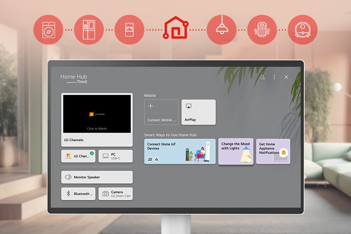Select the refrigerator appliance icon
Screen dimensions: 351x234
pos(89,30)
